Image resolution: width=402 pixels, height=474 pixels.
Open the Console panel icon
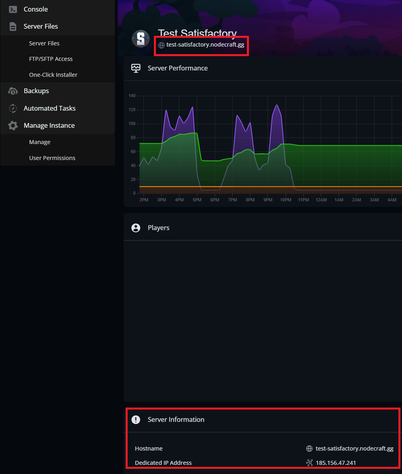13,9
